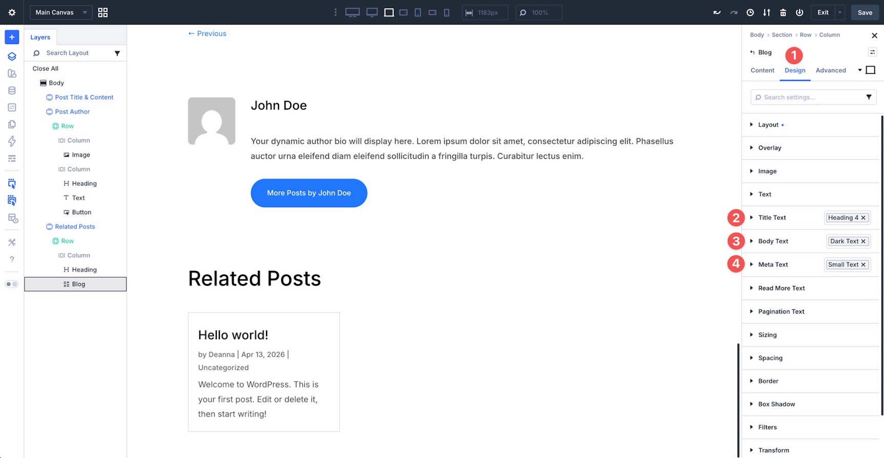Open the Hello world! post title
The image size is (884, 458).
click(x=233, y=335)
